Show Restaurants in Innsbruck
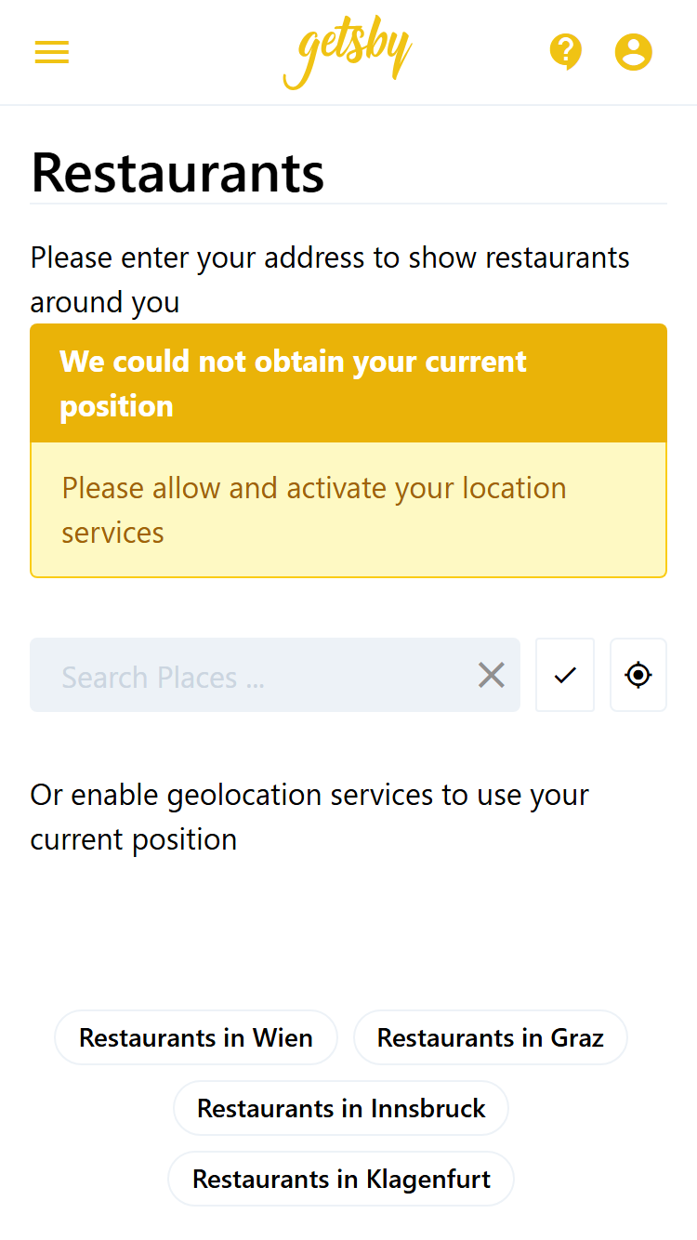 [x=341, y=1108]
